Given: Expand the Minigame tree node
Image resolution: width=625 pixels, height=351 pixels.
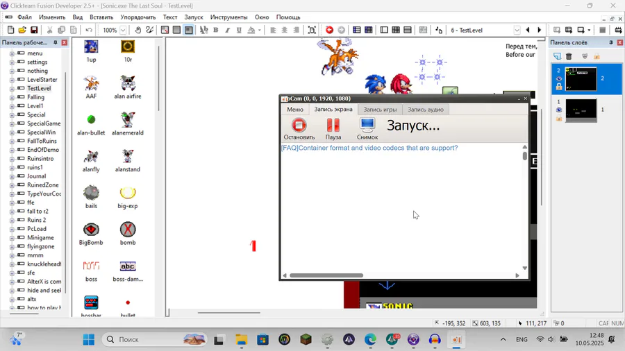Looking at the screenshot, I should pyautogui.click(x=12, y=237).
